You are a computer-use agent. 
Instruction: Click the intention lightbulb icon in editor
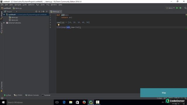click(x=59, y=25)
